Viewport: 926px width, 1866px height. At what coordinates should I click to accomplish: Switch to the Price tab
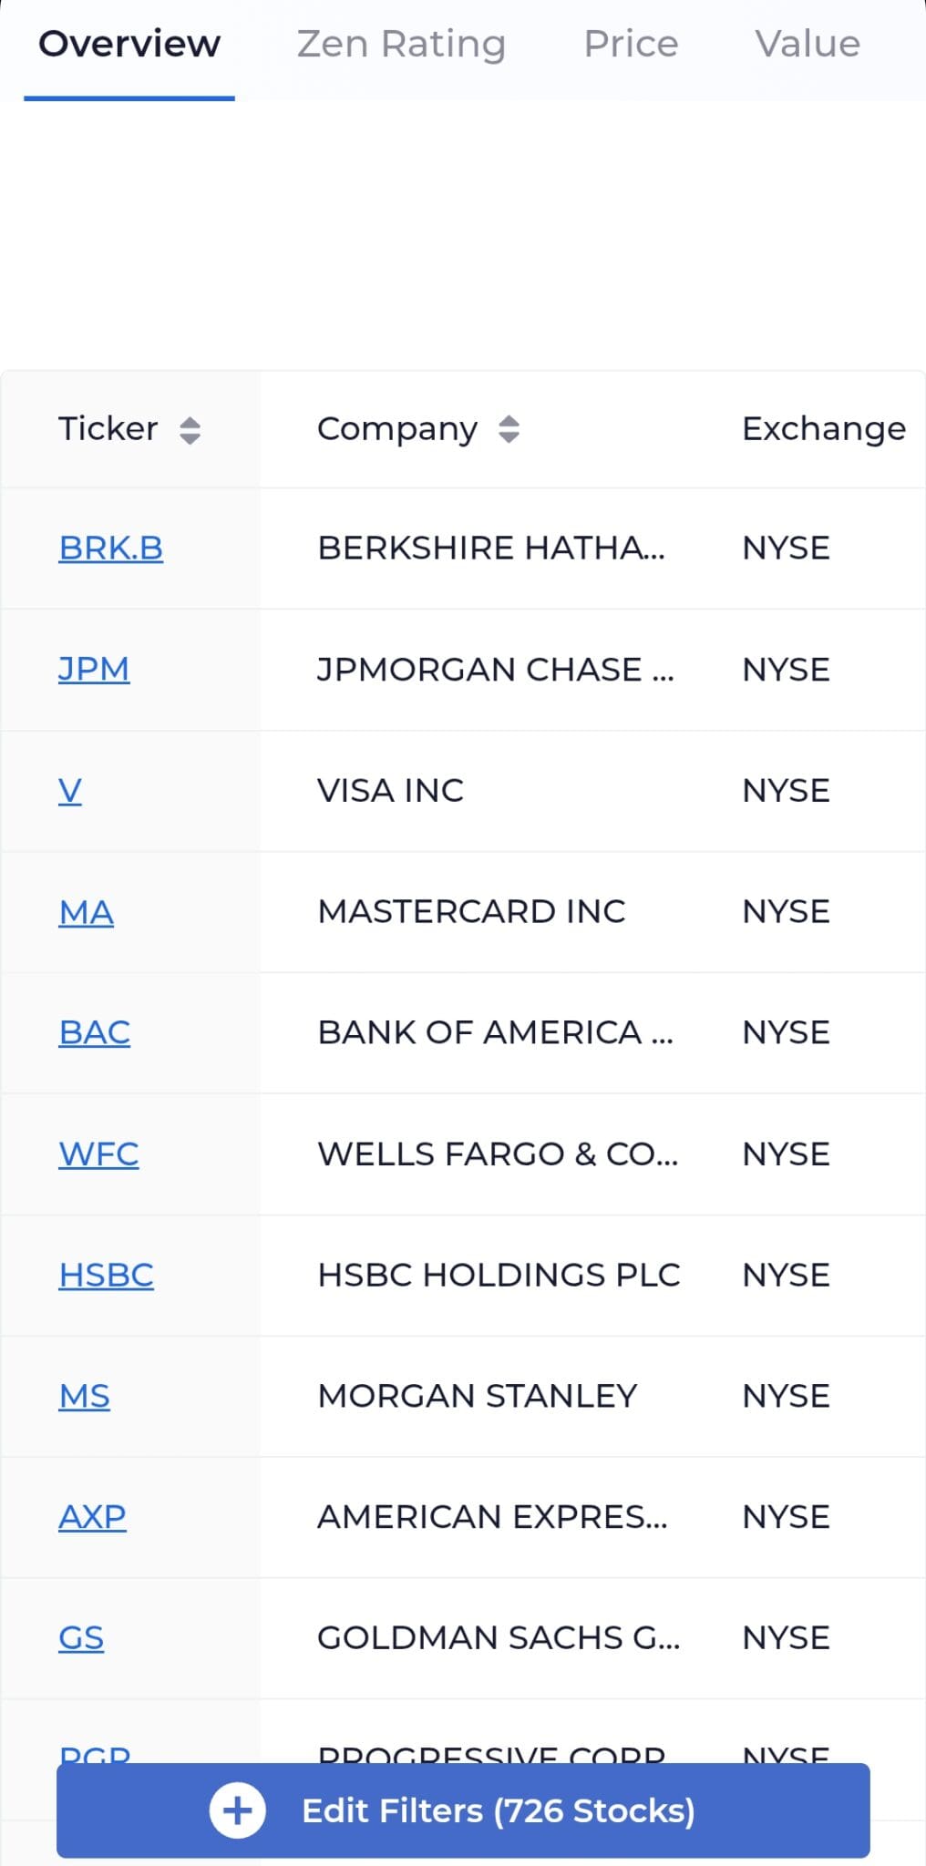(x=631, y=43)
